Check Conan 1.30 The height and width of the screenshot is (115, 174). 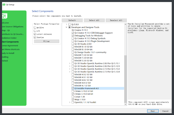[x=73, y=97]
